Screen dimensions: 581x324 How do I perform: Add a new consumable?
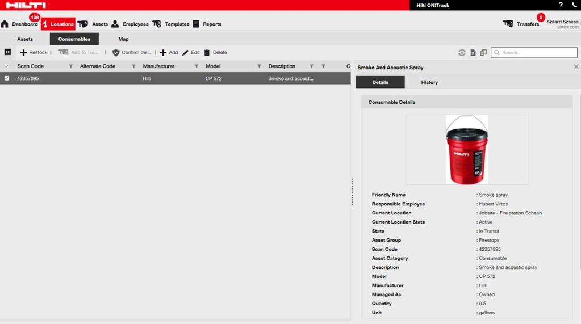point(169,53)
